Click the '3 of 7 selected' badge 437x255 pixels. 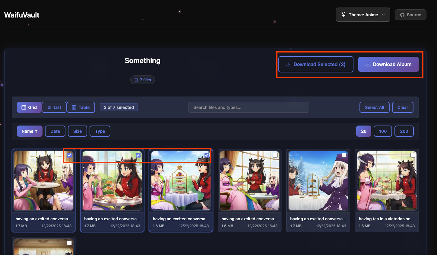click(x=119, y=107)
